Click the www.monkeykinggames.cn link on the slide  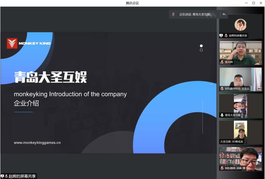(37, 143)
